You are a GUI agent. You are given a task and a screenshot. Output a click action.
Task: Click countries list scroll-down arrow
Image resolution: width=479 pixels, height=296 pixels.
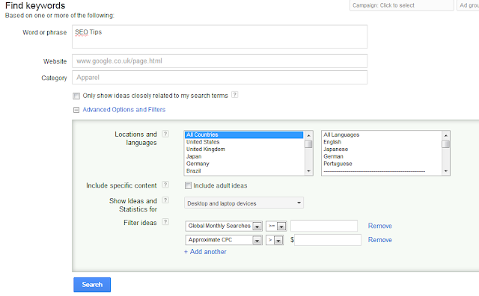[x=308, y=171]
